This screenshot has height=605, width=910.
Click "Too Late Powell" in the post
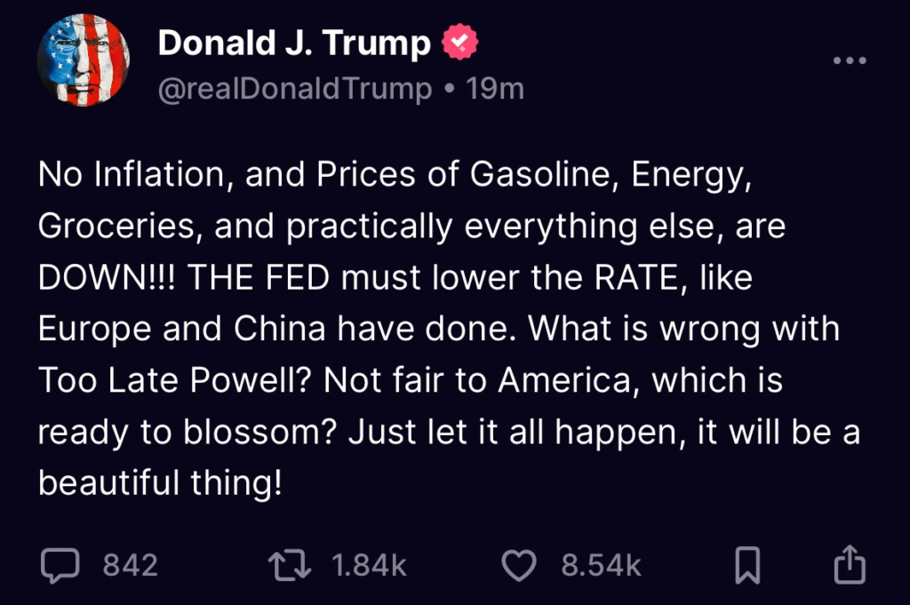pos(171,381)
